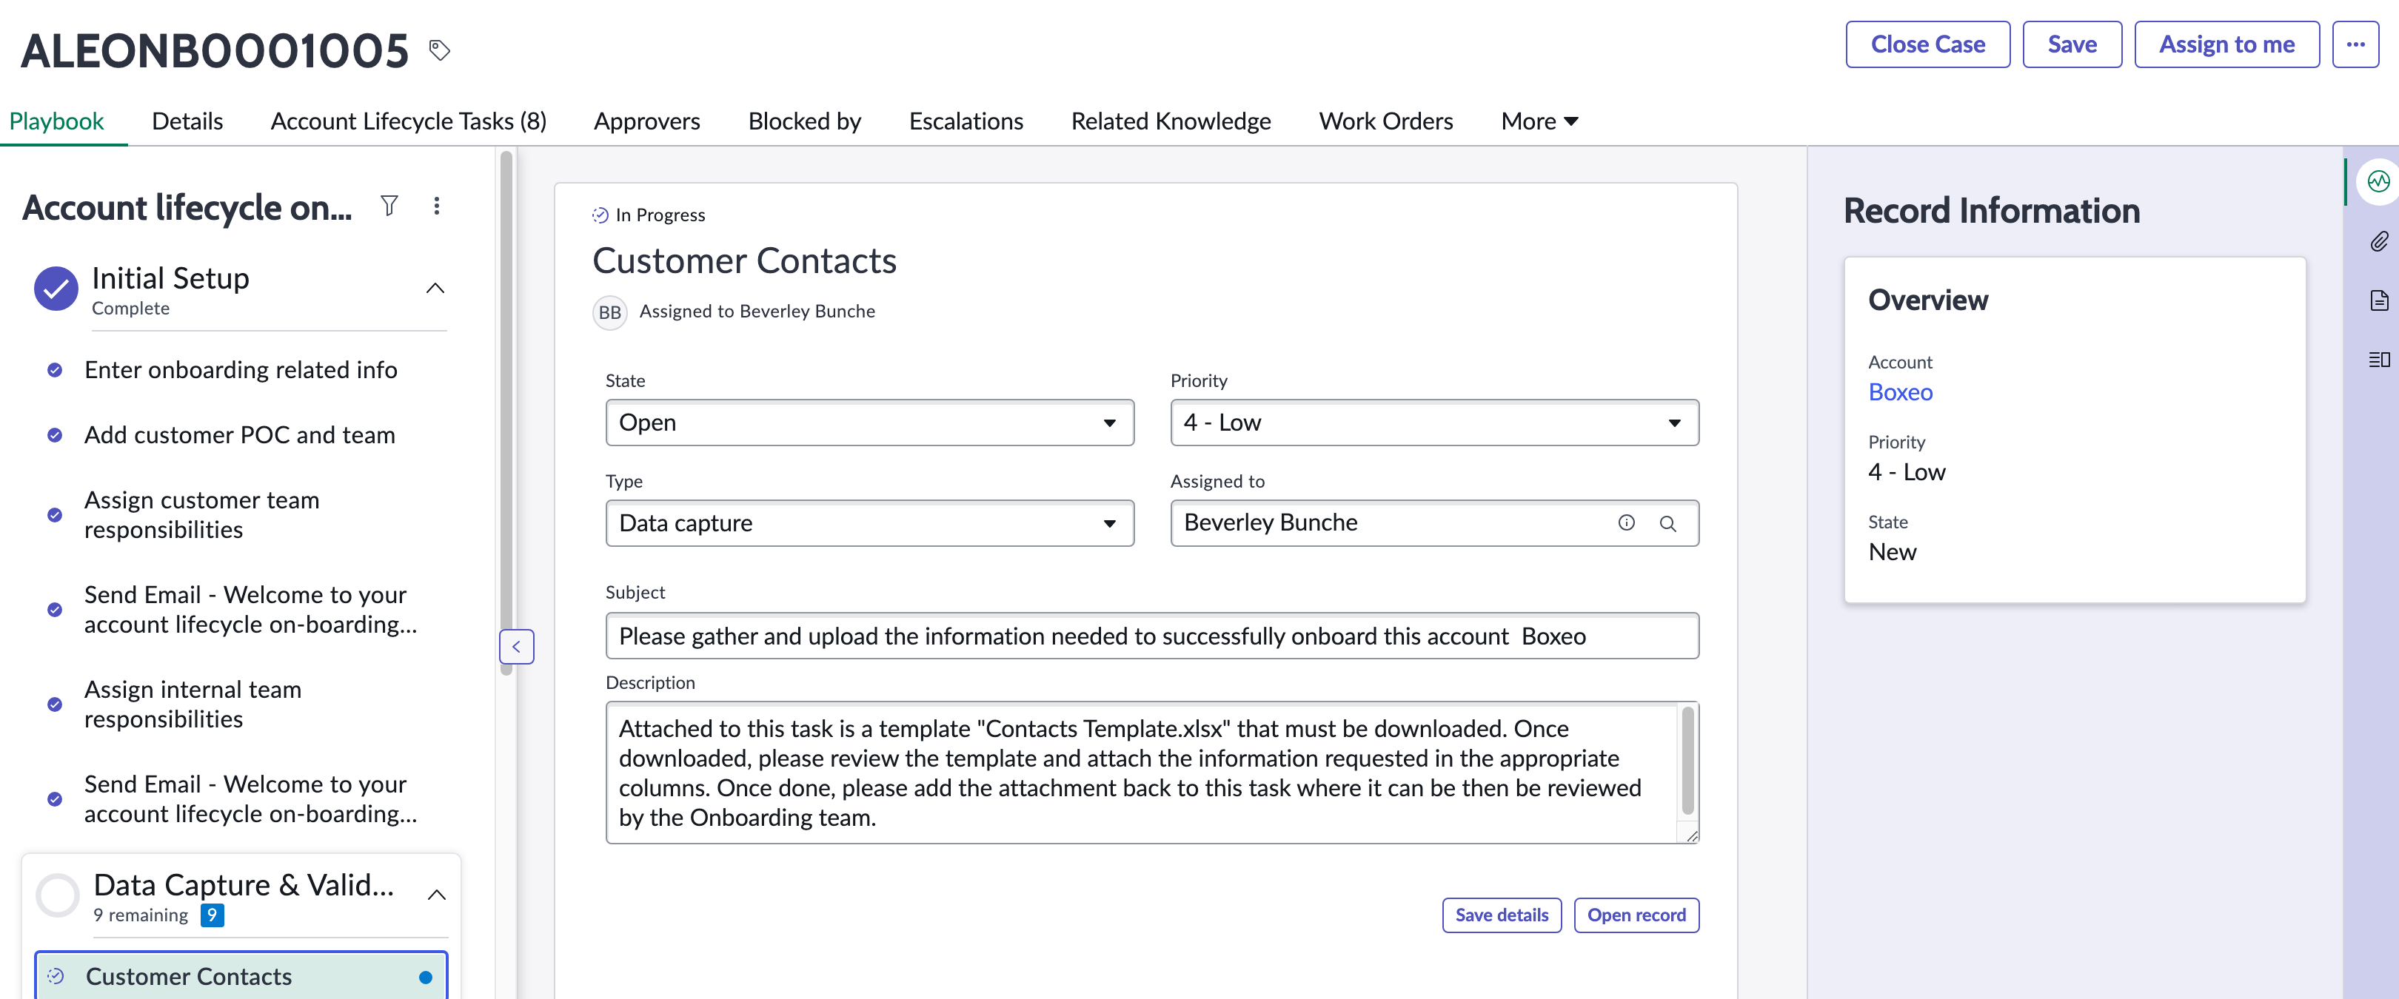
Task: Click the blue dot on the Customer Contacts item
Action: click(x=426, y=977)
